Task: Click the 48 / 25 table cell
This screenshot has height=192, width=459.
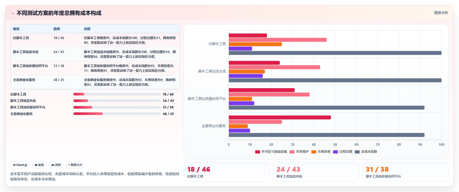Action: [59, 80]
